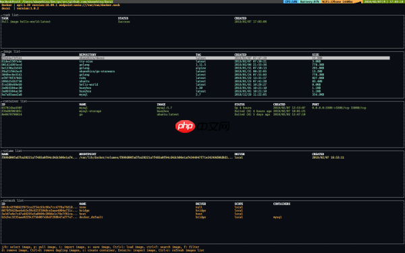Click the ubuntu image row
The height and width of the screenshot is (253, 405).
pos(196,81)
